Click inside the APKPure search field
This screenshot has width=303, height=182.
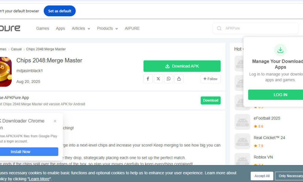[256, 28]
